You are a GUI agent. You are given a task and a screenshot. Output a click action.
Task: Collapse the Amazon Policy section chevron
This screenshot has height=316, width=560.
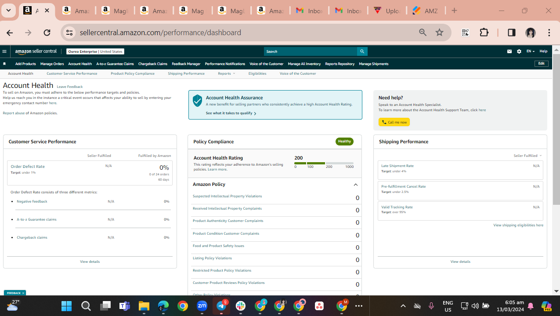[x=356, y=185]
